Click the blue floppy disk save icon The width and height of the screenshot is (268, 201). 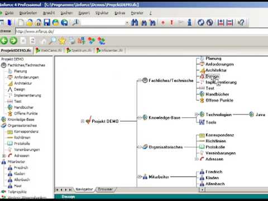47,23
